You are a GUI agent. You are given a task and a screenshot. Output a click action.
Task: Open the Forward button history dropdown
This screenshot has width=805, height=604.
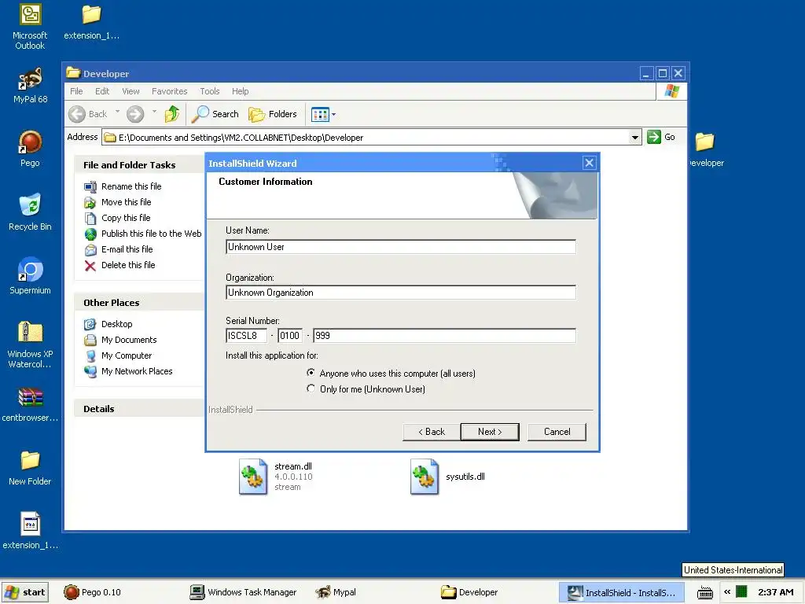[x=154, y=112]
